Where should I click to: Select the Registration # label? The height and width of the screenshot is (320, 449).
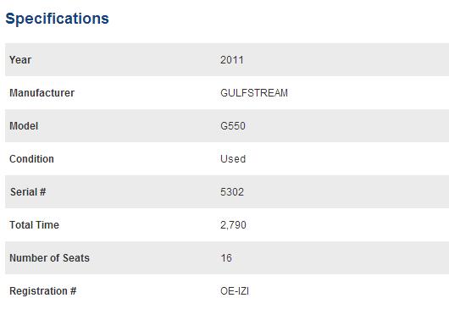pyautogui.click(x=42, y=291)
